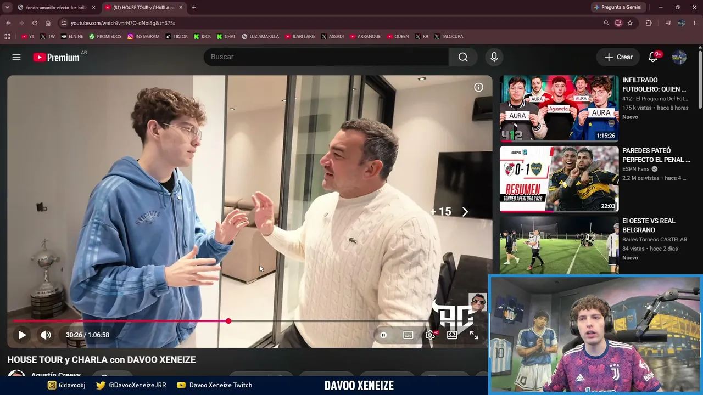Open the ILARI LARIE bookmark
Viewport: 703px width, 395px height.
coord(300,37)
